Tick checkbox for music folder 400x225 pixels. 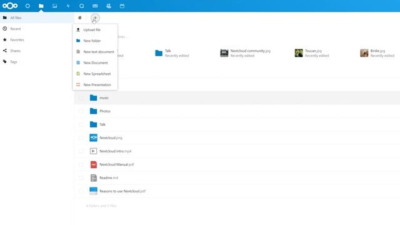[x=81, y=98]
